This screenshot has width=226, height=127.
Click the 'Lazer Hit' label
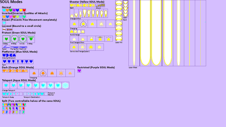(119, 42)
